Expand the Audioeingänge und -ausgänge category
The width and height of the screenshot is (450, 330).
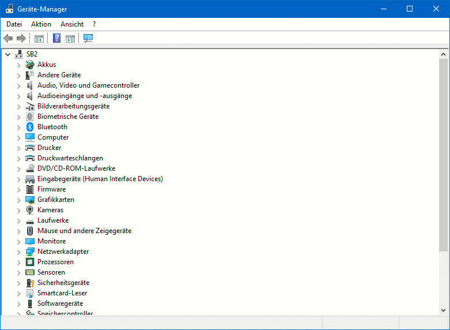tap(18, 96)
